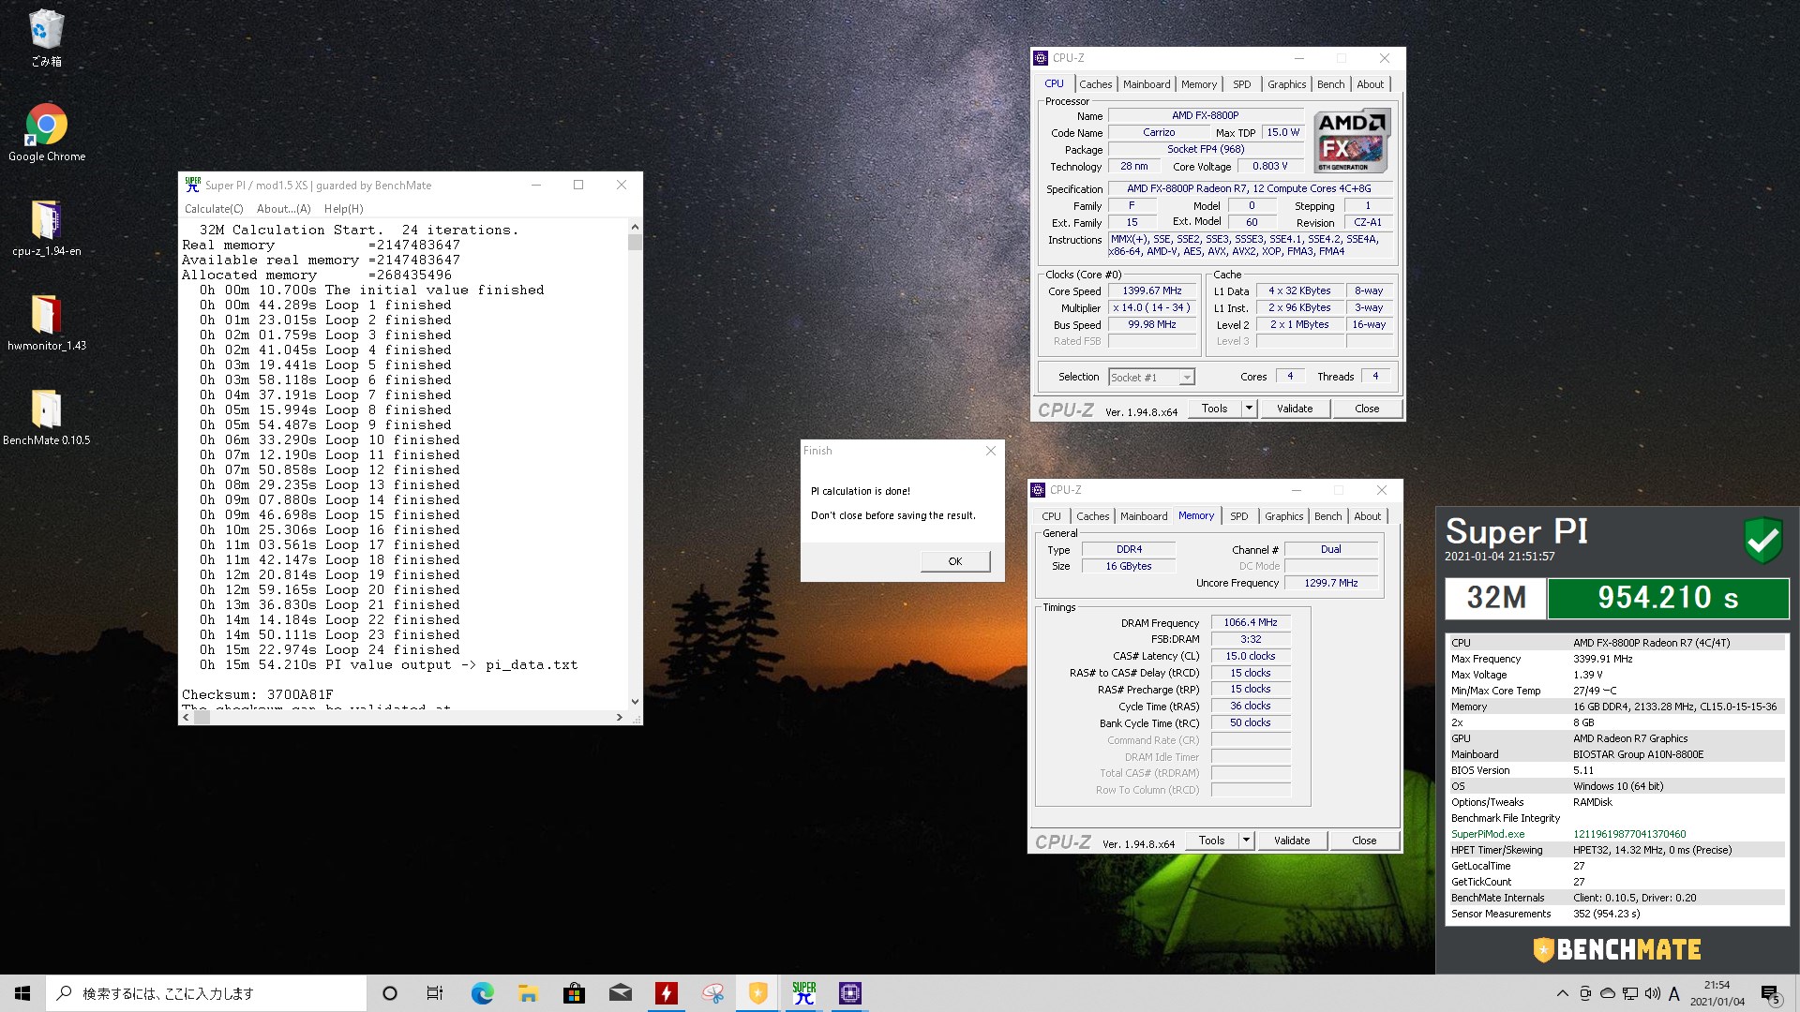
Task: Open Microsoft Store from taskbar
Action: (574, 993)
